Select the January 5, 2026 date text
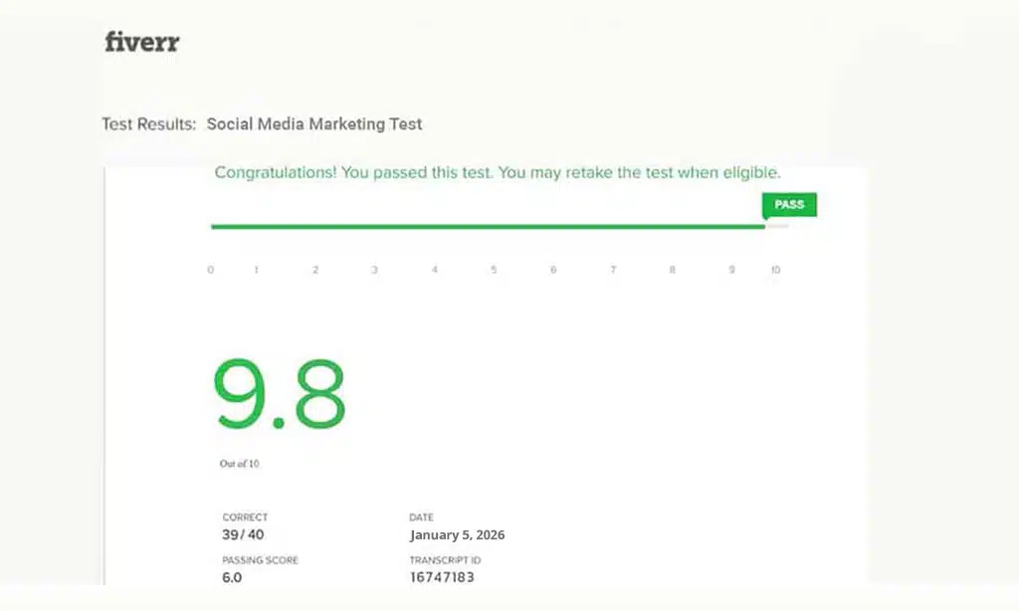 pos(457,534)
